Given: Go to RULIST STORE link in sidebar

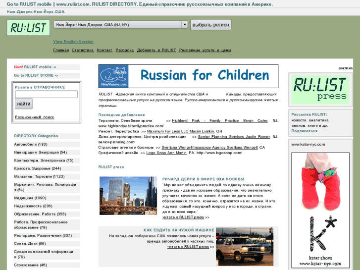Looking at the screenshot, I should [x=36, y=75].
